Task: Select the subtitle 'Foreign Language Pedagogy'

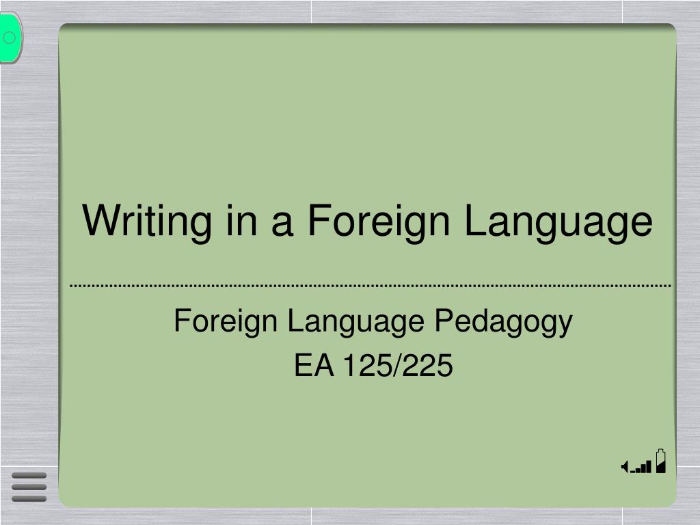Action: click(373, 321)
